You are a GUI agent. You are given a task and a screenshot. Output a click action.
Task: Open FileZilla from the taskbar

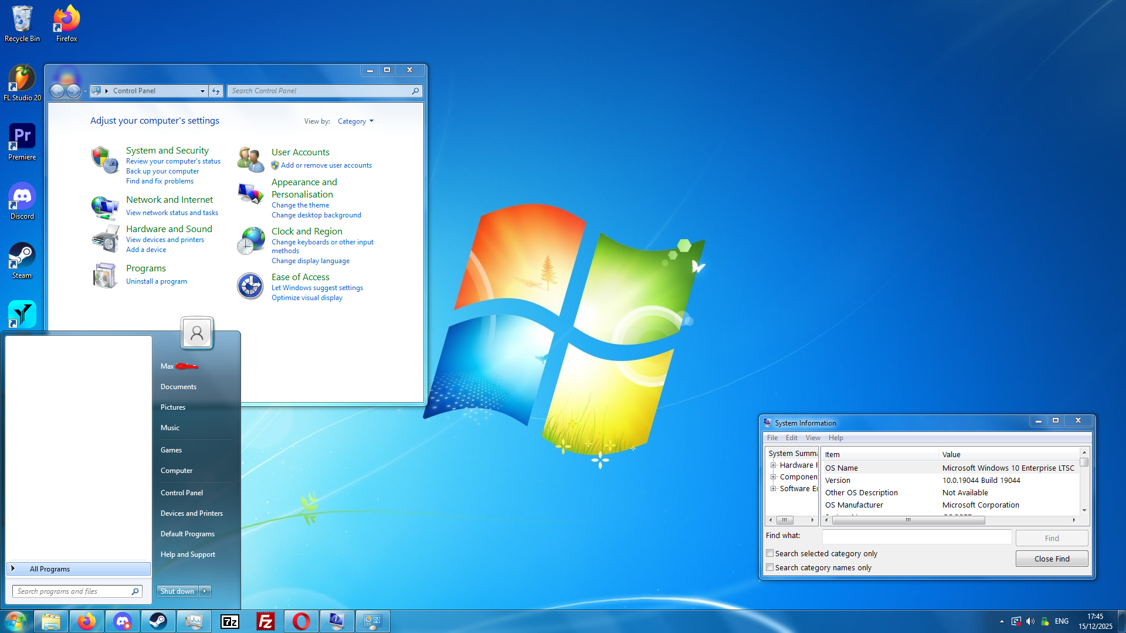266,621
